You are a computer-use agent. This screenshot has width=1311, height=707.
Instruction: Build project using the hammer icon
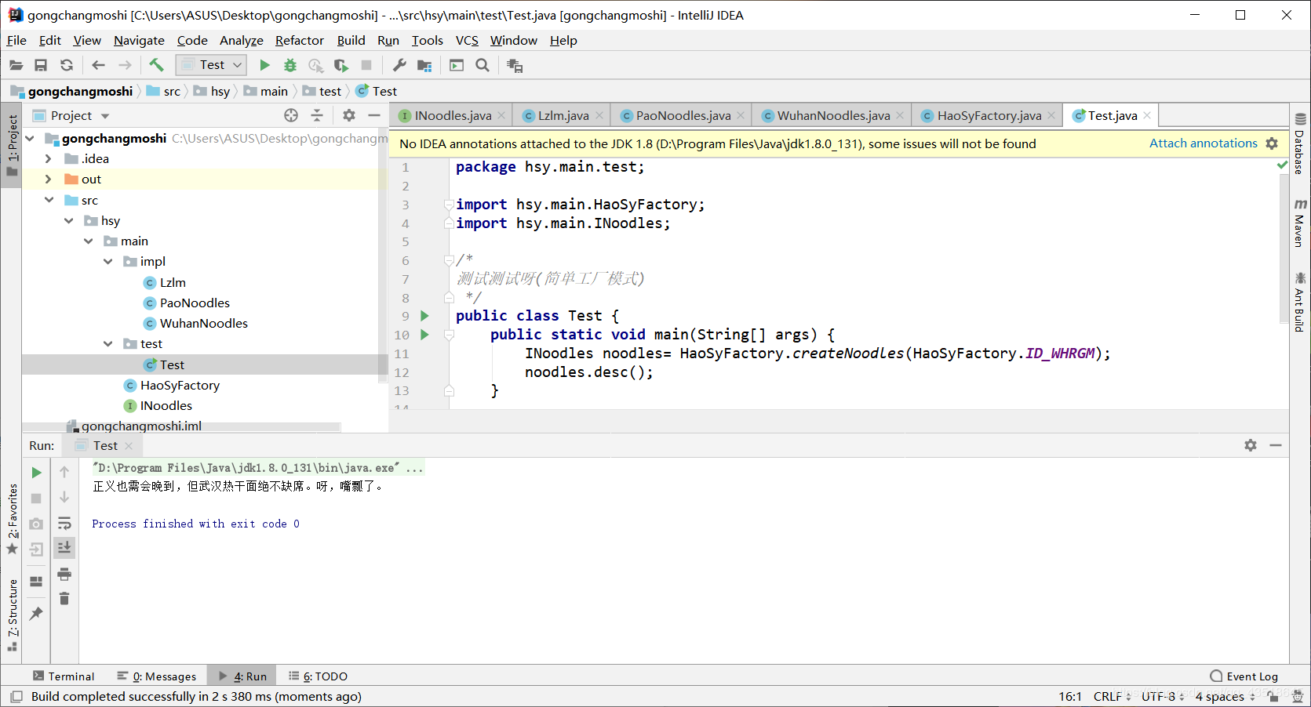pos(156,65)
